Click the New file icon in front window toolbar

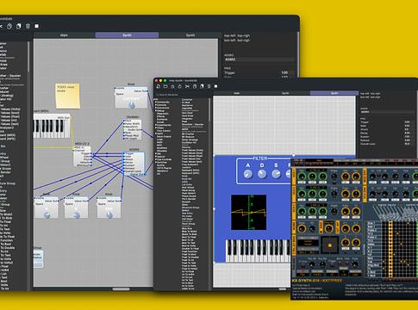coord(158,86)
